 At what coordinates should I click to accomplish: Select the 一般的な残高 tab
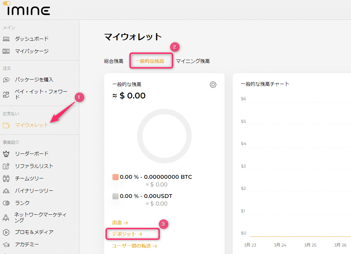point(150,61)
